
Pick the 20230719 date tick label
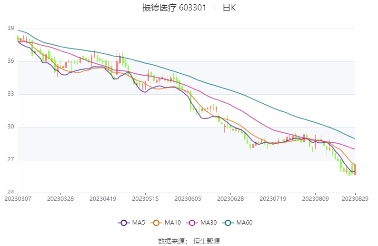pos(273,197)
